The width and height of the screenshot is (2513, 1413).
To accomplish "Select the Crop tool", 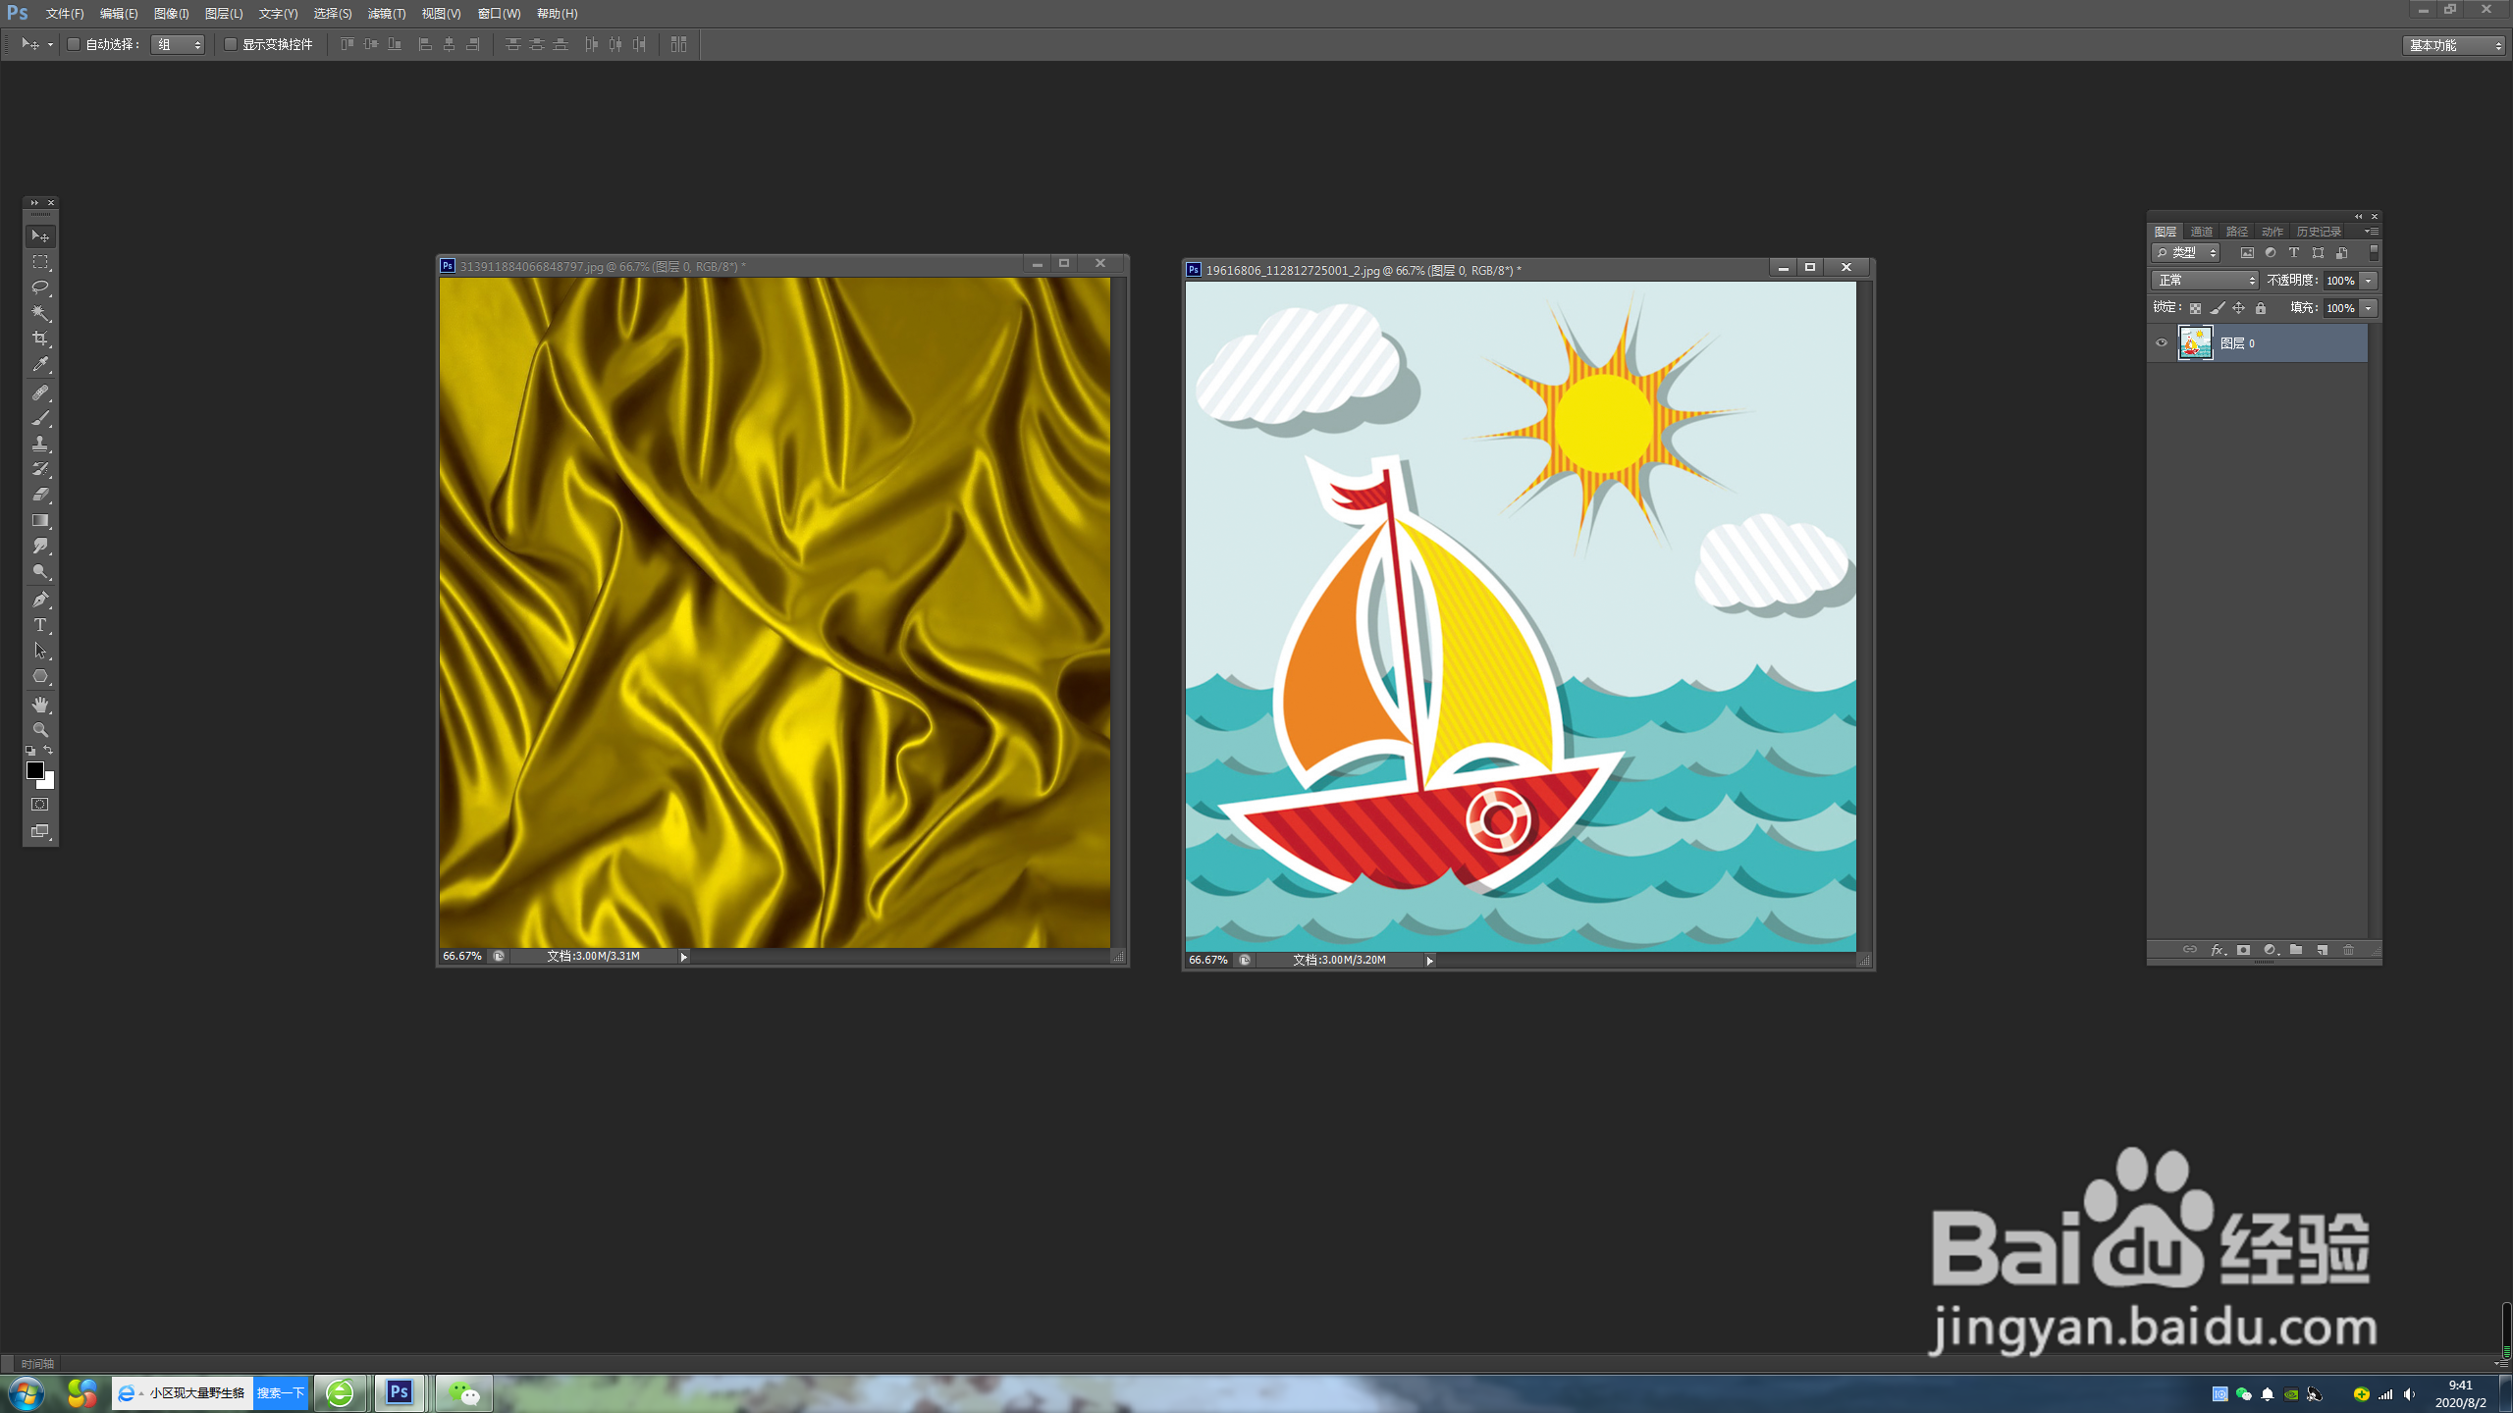I will pos(40,339).
